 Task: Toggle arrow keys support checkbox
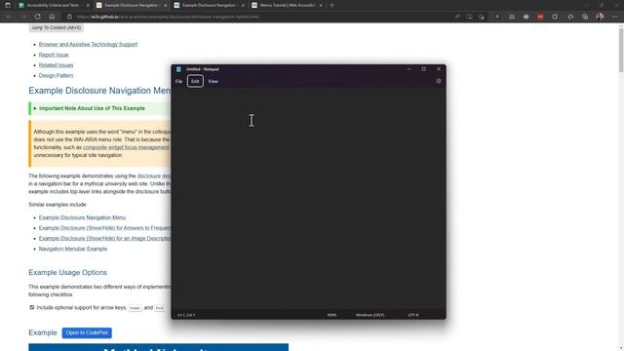point(32,307)
